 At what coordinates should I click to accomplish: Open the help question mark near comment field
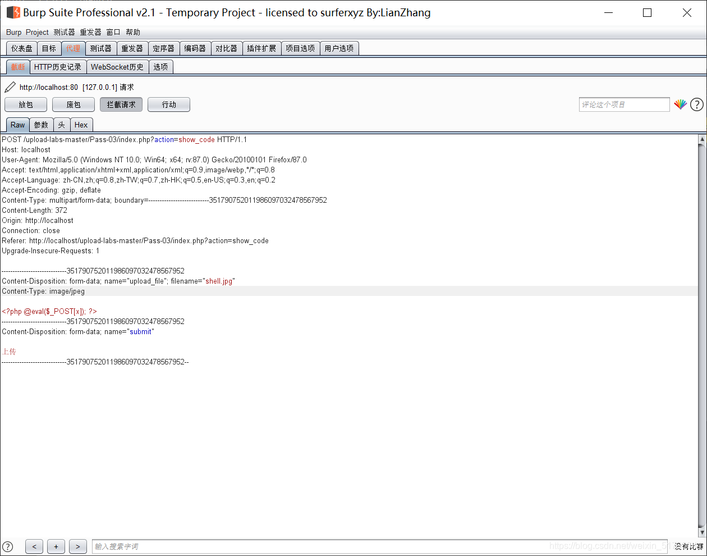697,104
